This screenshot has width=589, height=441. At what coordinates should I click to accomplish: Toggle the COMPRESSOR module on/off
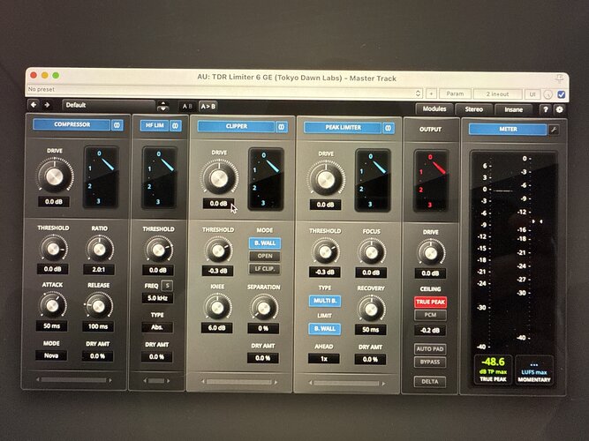tap(72, 124)
